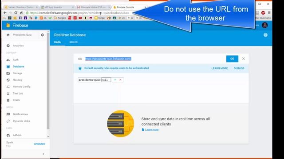The image size is (284, 159).
Task: Open the Dynamic Links icon
Action: coord(8,121)
